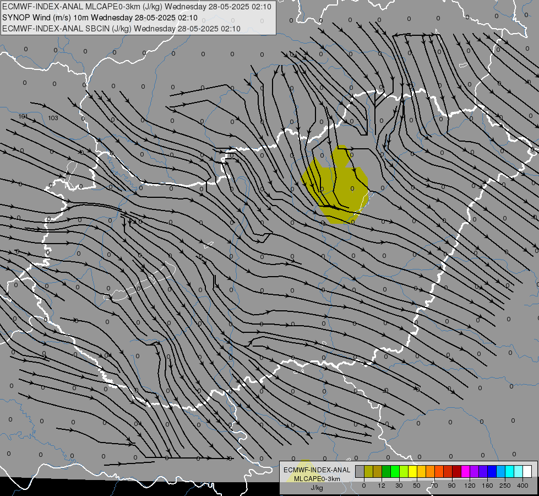Pick the sky blue legend swatch
Screen dimensions: 539x496
coord(501,471)
